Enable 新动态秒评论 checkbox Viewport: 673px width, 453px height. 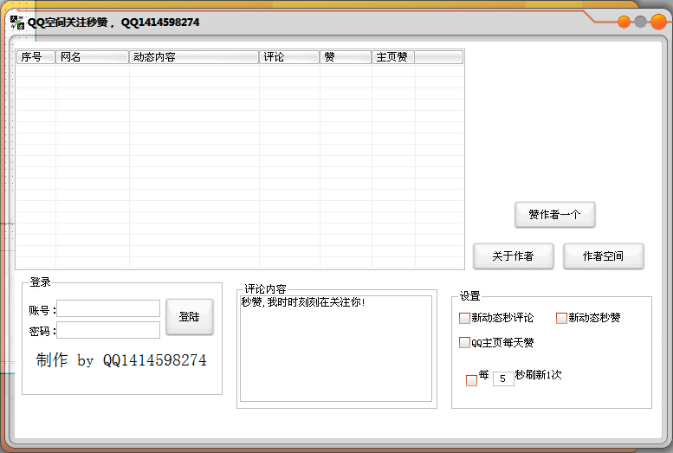click(464, 318)
